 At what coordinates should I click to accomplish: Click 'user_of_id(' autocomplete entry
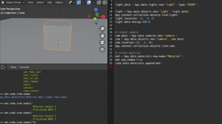click(x=31, y=78)
